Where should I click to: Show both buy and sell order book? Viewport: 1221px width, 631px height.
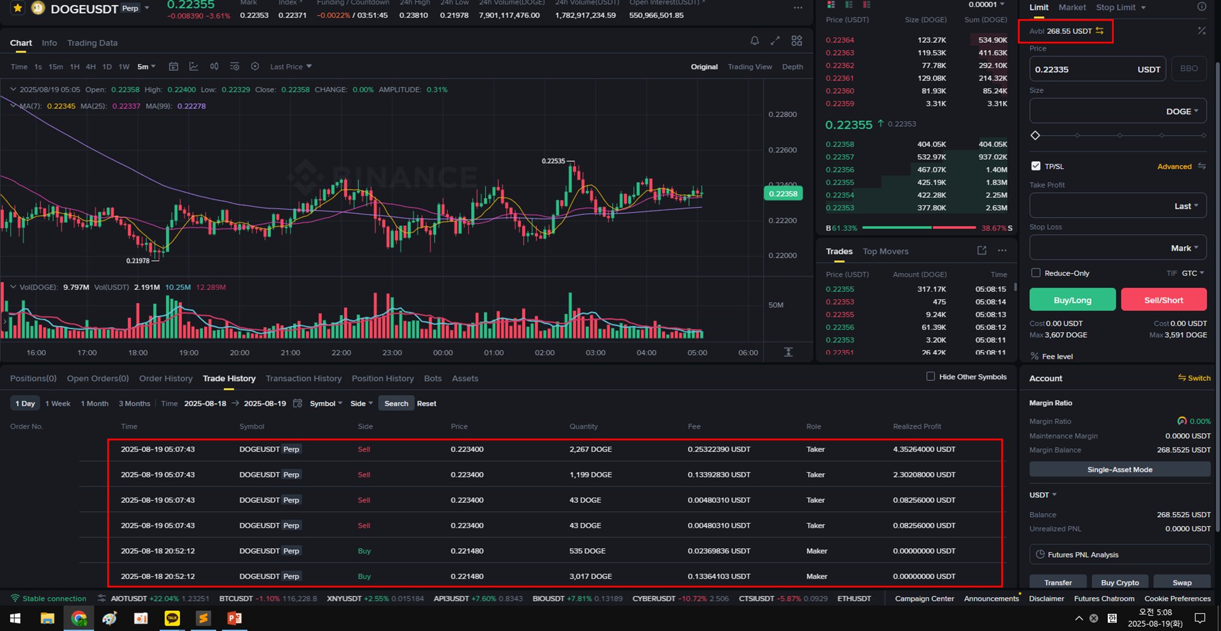(831, 5)
